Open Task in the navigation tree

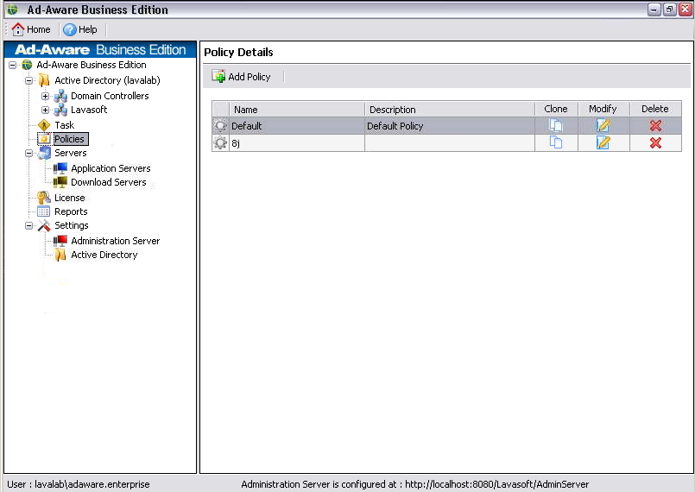point(64,125)
